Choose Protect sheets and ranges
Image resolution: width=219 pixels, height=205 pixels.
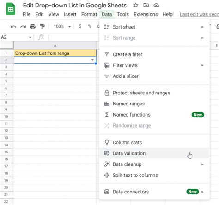[154, 93]
